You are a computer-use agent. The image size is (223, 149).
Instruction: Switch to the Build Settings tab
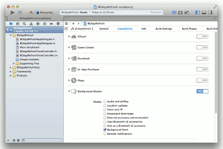[163, 29]
